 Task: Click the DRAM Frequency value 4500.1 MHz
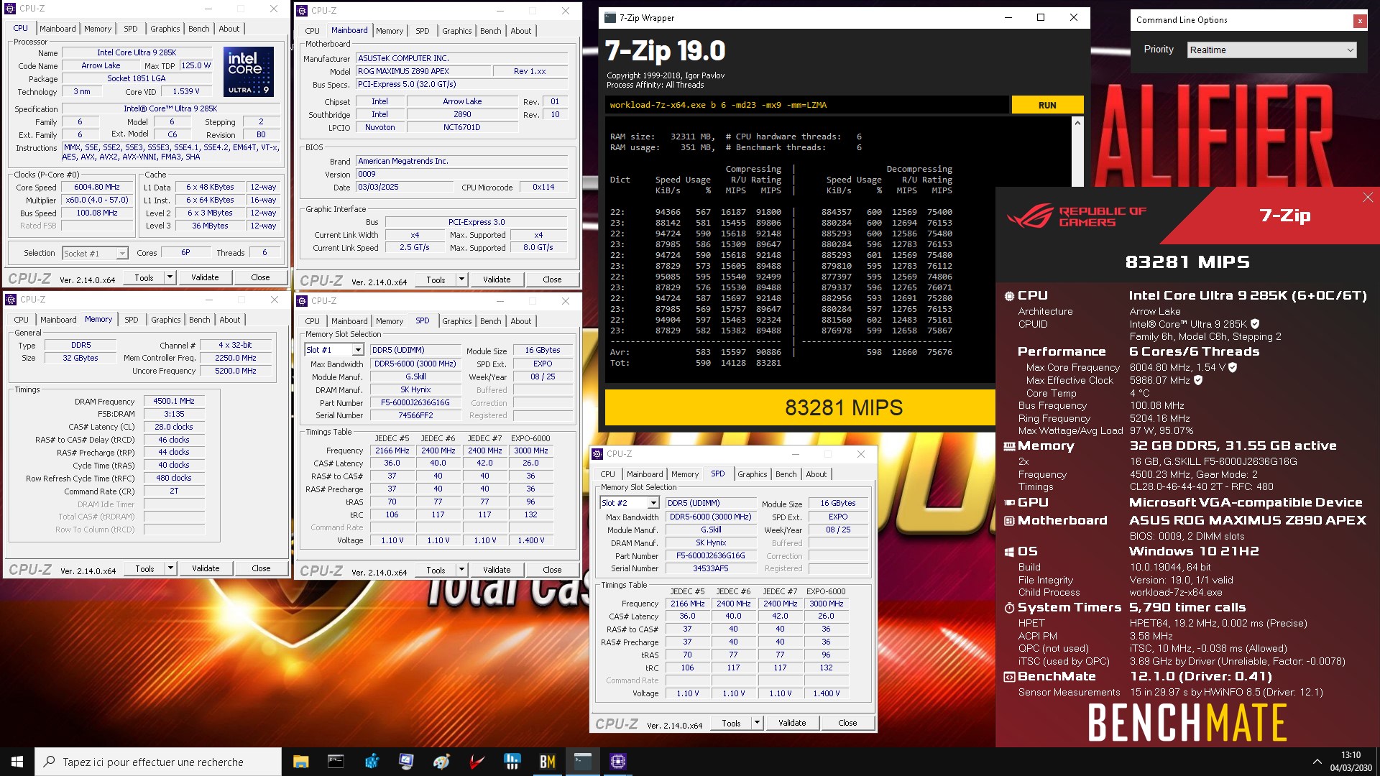pyautogui.click(x=174, y=401)
